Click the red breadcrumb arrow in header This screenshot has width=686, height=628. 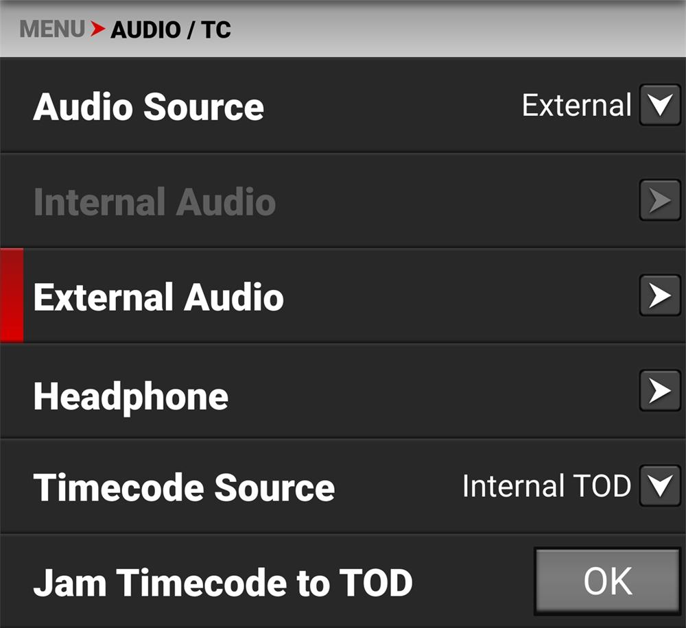pos(98,29)
